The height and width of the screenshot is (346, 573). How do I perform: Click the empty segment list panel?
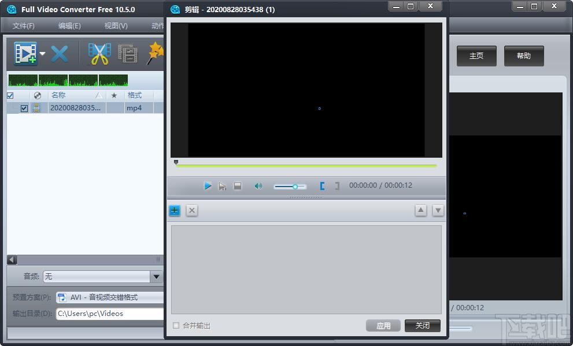click(306, 269)
